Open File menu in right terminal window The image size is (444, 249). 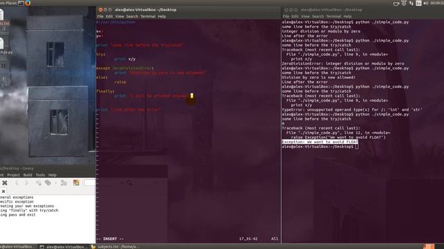(286, 17)
